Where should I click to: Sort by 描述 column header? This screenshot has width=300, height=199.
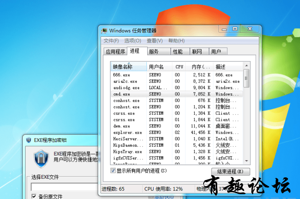228,67
